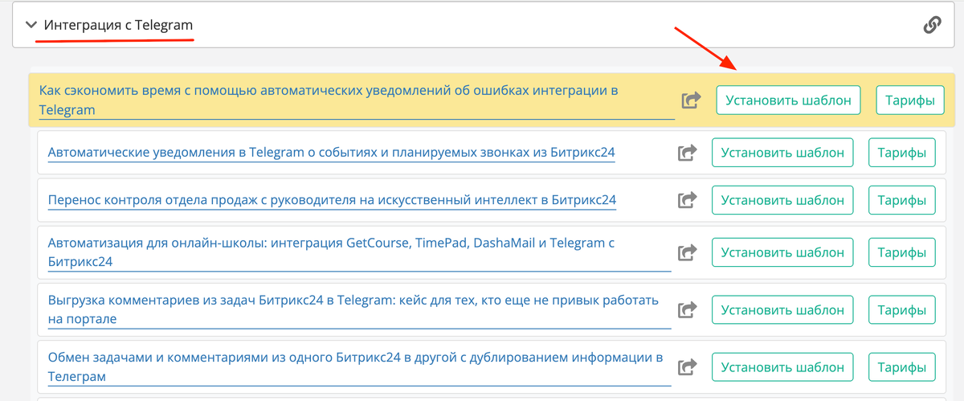The image size is (964, 401).
Task: Open article on task exchange between two Битрикс24
Action: pyautogui.click(x=359, y=367)
